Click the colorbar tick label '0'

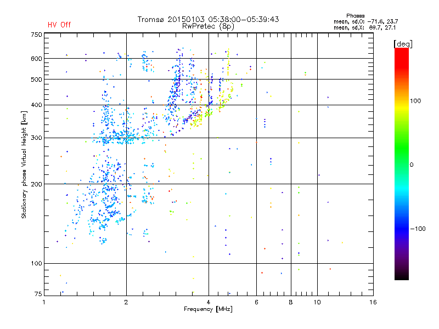[412, 165]
